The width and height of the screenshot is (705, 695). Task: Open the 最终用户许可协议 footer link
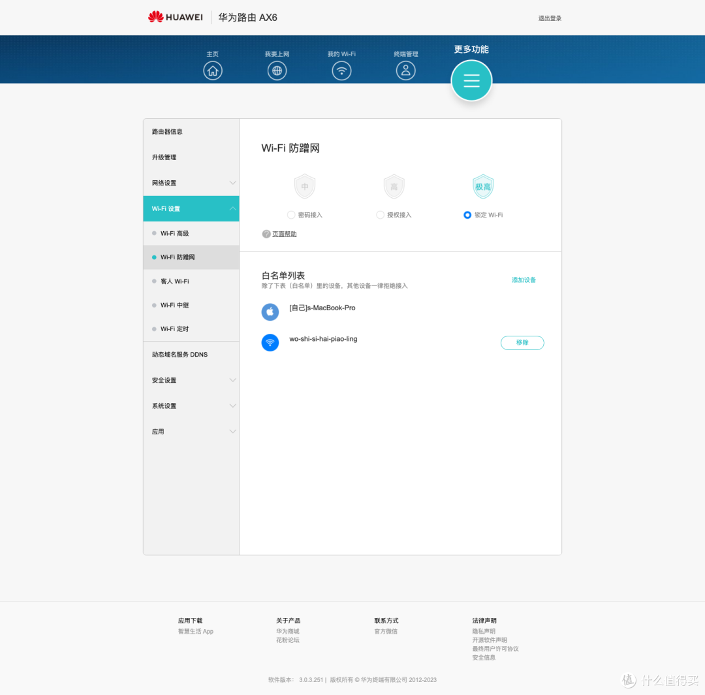tap(495, 649)
